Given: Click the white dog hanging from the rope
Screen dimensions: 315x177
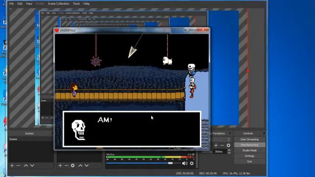Looking at the screenshot, I should [167, 60].
